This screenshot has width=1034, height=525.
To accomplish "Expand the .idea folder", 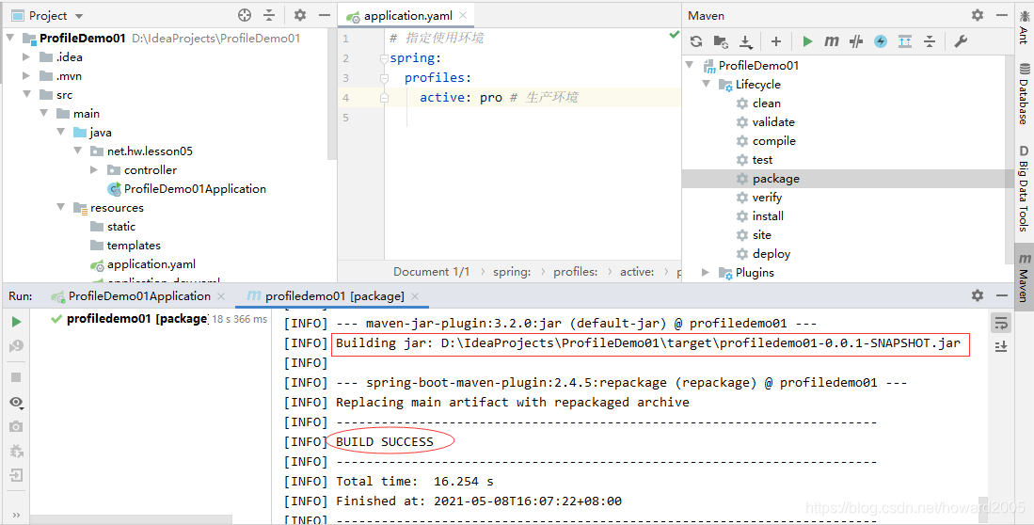I will coord(26,56).
